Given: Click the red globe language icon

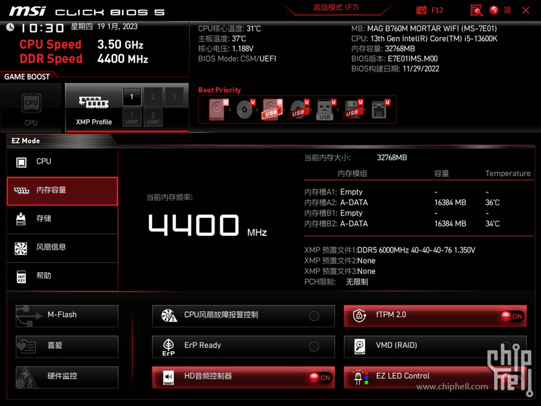Looking at the screenshot, I should click(x=494, y=10).
